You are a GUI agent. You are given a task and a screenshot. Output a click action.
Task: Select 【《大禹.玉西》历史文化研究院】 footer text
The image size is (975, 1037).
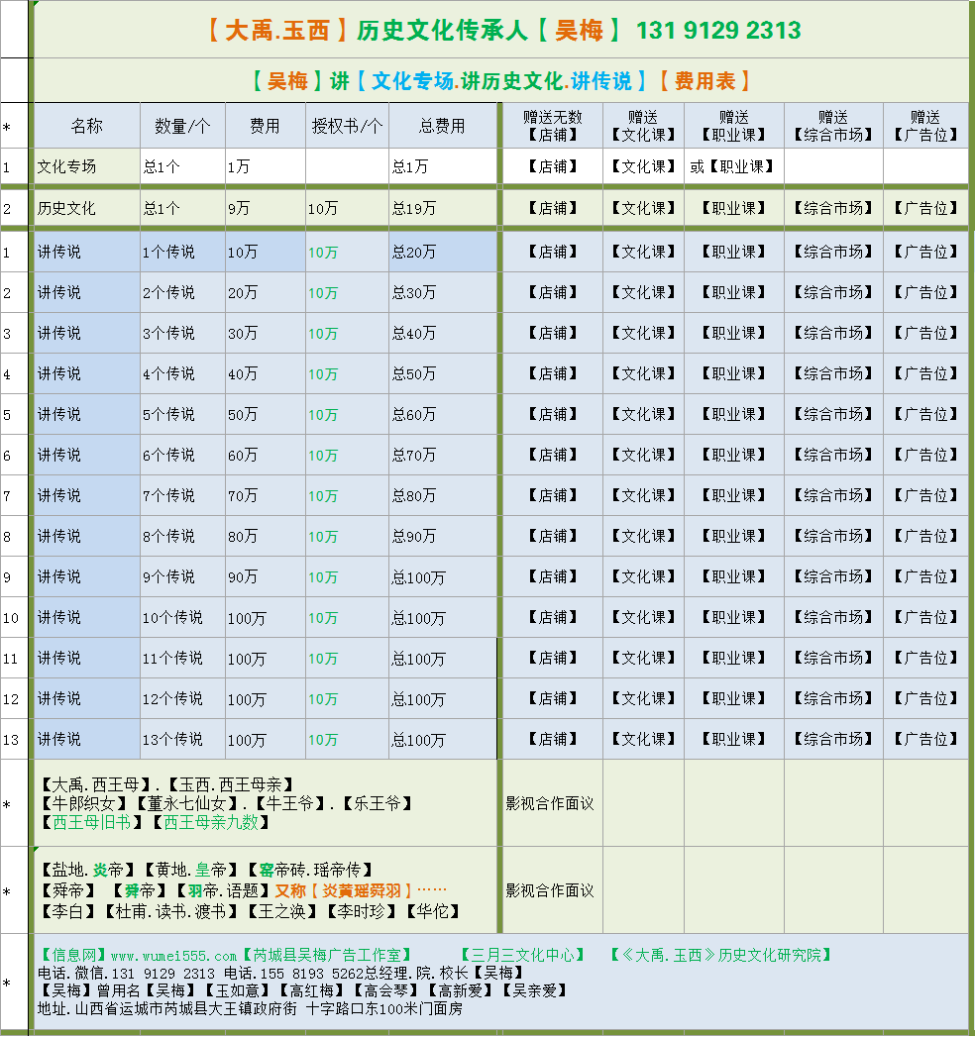[x=721, y=955]
